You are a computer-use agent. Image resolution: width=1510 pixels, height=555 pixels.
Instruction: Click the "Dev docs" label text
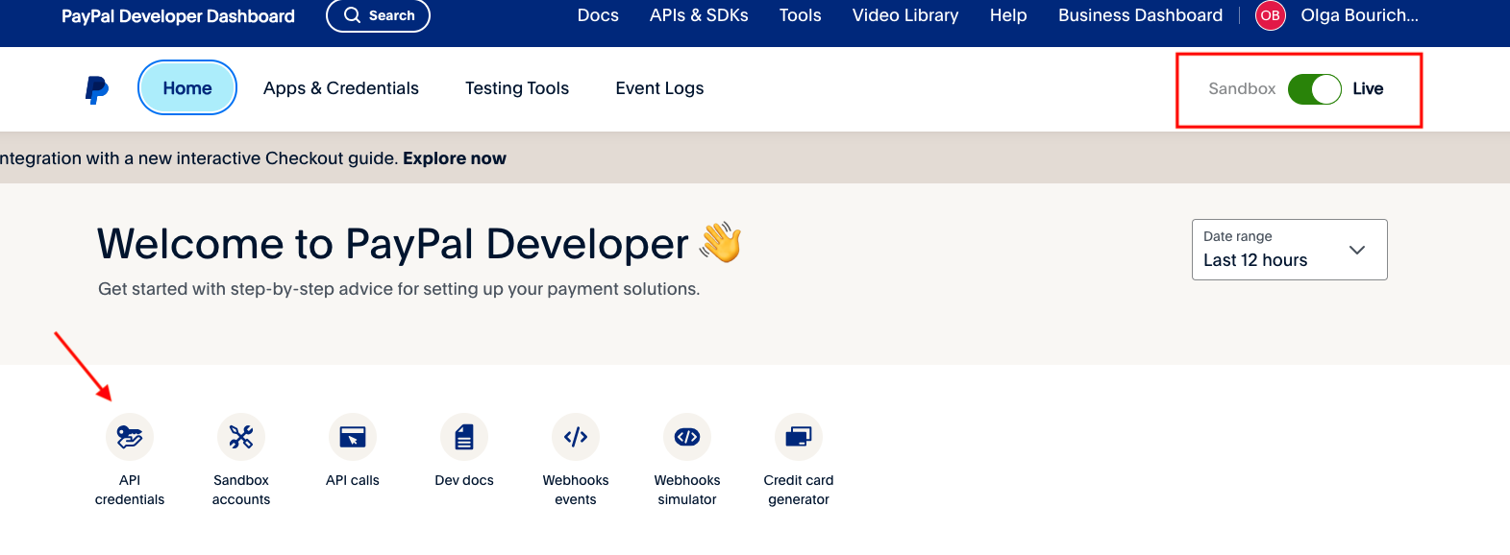pos(464,480)
